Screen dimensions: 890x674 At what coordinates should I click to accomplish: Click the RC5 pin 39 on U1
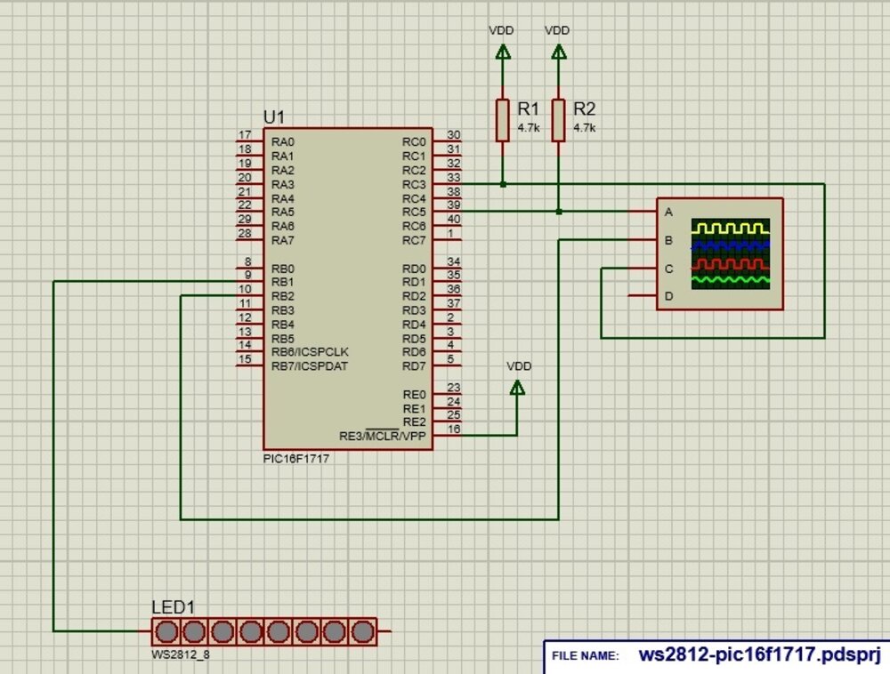[448, 212]
